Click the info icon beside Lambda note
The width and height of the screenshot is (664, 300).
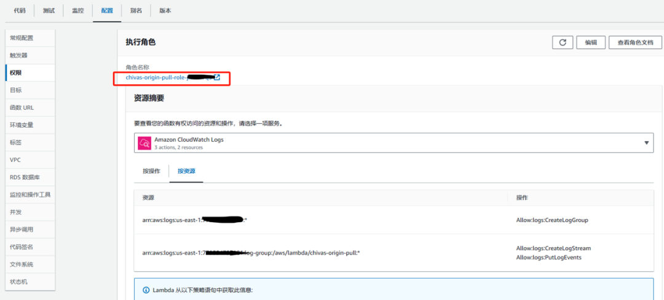pyautogui.click(x=146, y=290)
